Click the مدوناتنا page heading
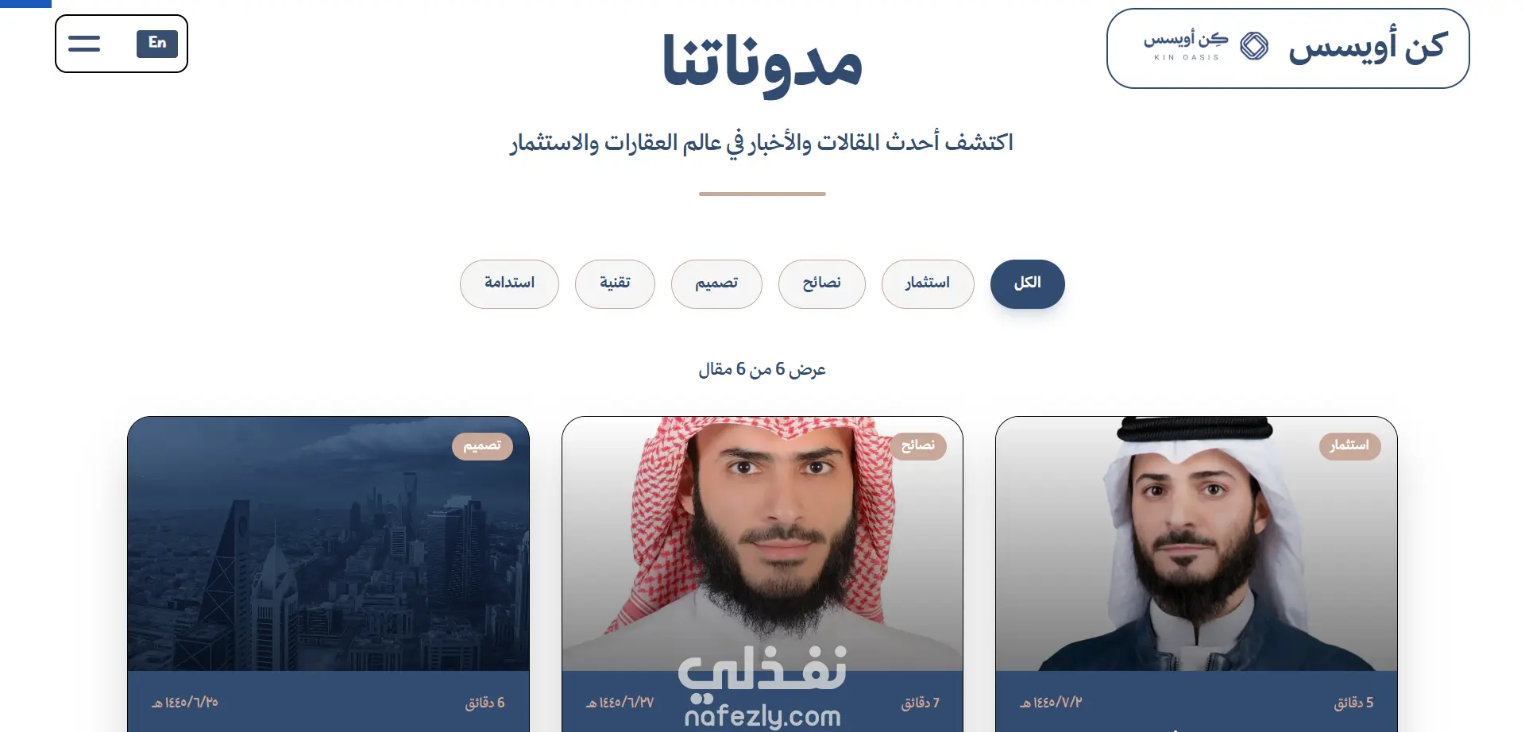Viewport: 1525px width, 732px height. [x=762, y=64]
